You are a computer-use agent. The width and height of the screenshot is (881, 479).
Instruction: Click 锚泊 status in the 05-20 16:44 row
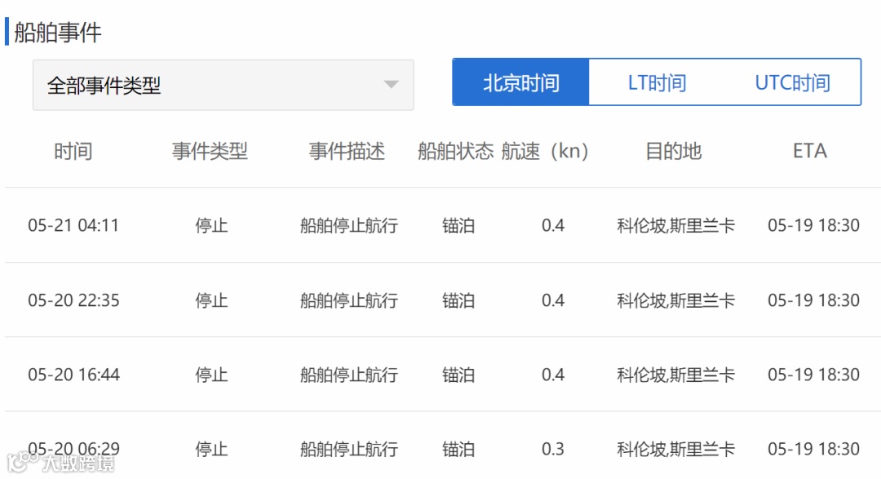coord(458,375)
